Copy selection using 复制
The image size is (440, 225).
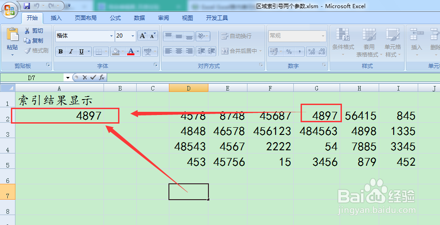pyautogui.click(x=34, y=41)
